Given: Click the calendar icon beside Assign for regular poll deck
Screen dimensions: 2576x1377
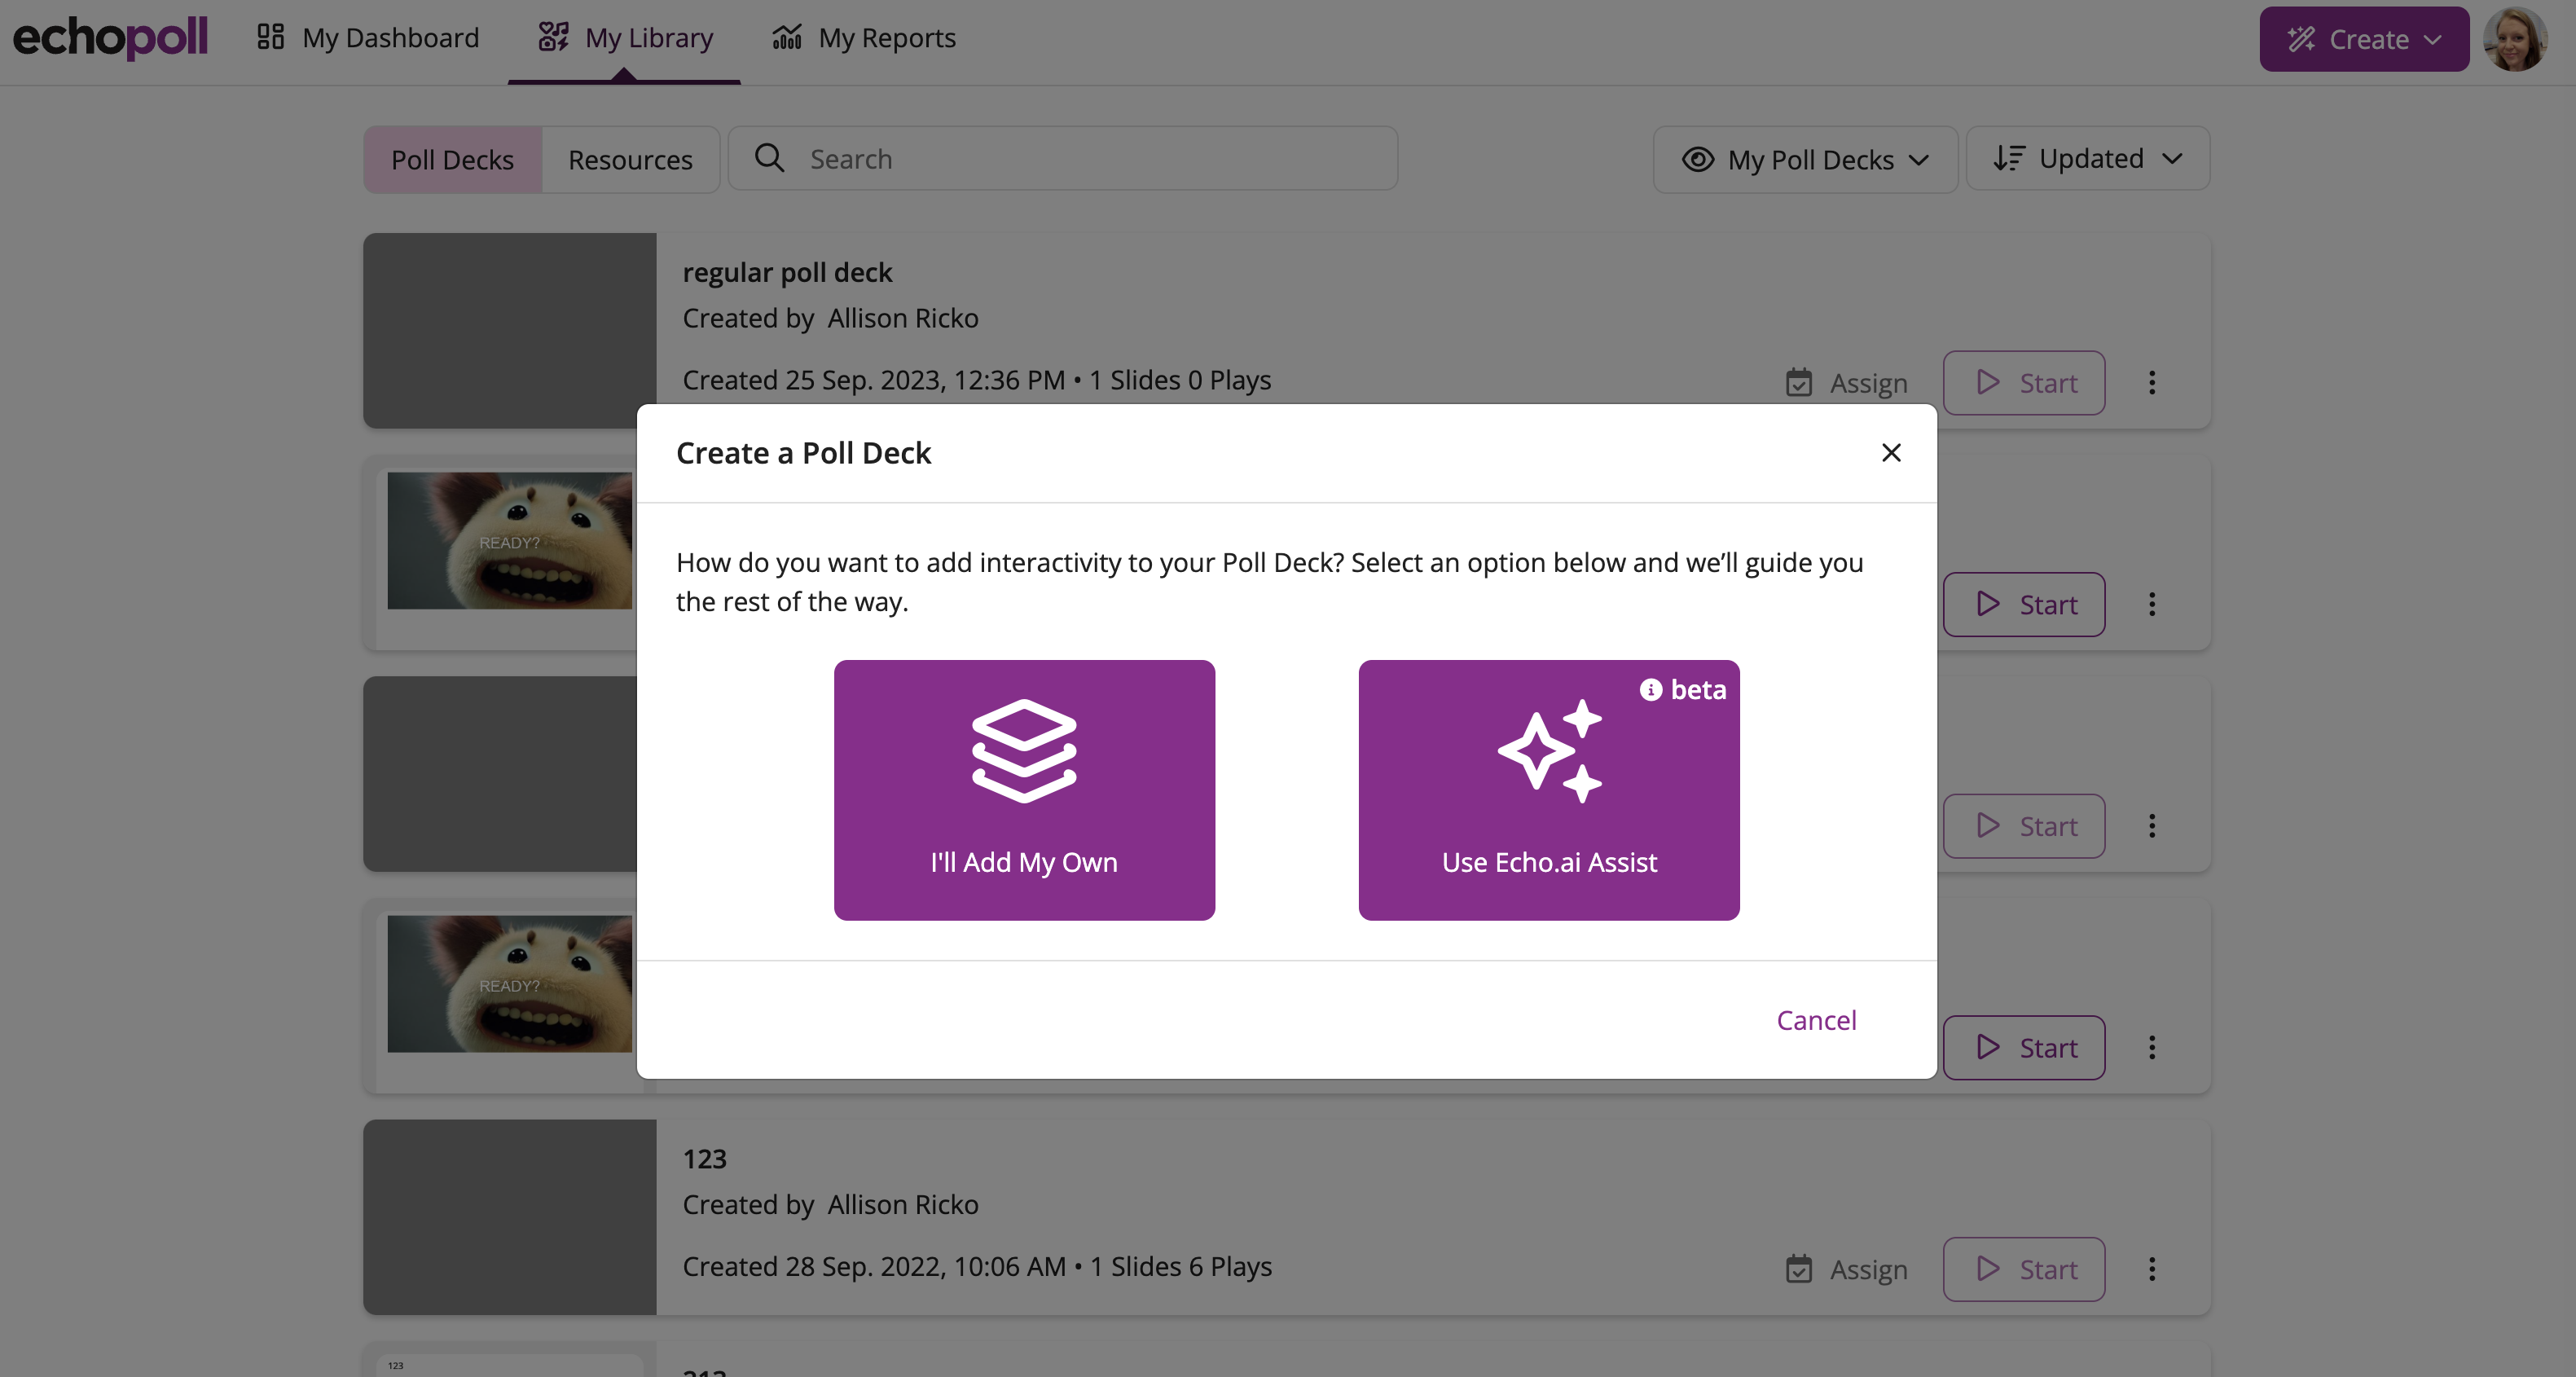Looking at the screenshot, I should click(x=1799, y=382).
